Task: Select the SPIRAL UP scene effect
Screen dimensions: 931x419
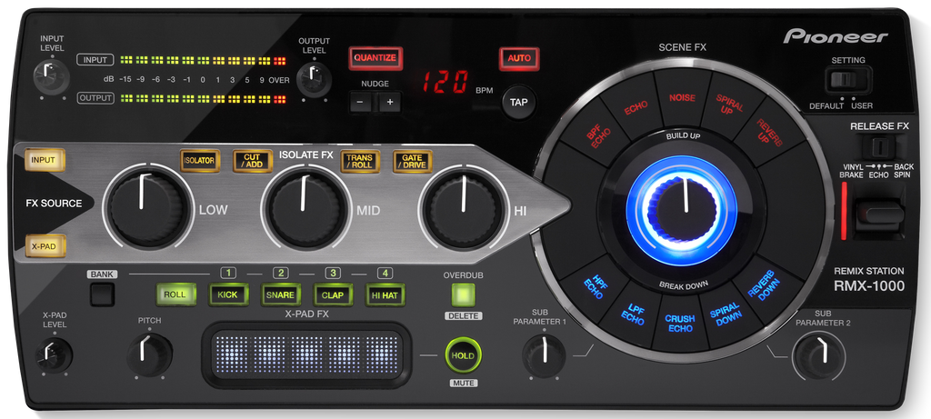Action: (729, 106)
